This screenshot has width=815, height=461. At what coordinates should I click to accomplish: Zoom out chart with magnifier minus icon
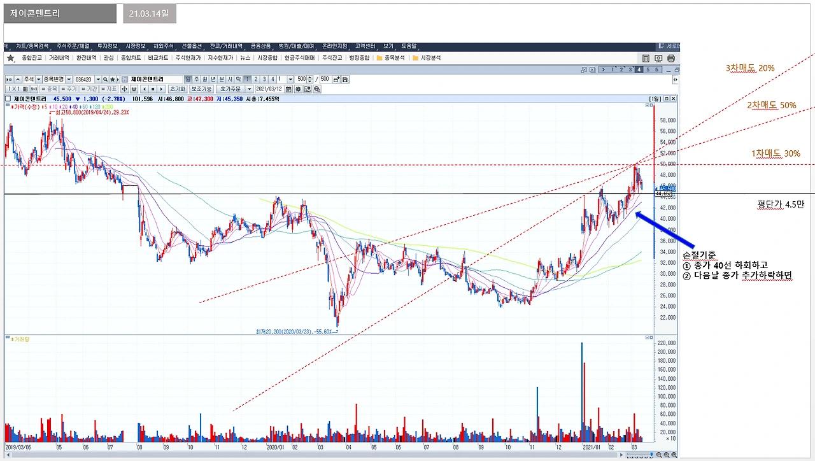pyautogui.click(x=659, y=455)
